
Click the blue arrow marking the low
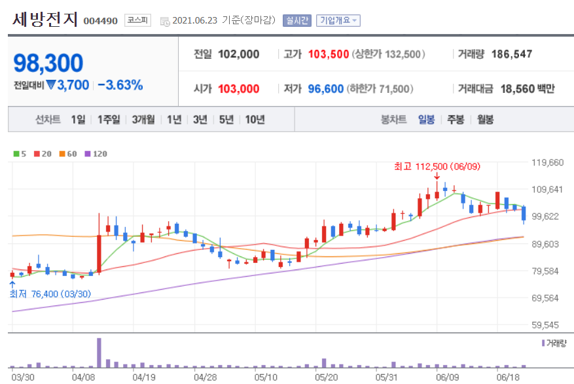tap(12, 285)
